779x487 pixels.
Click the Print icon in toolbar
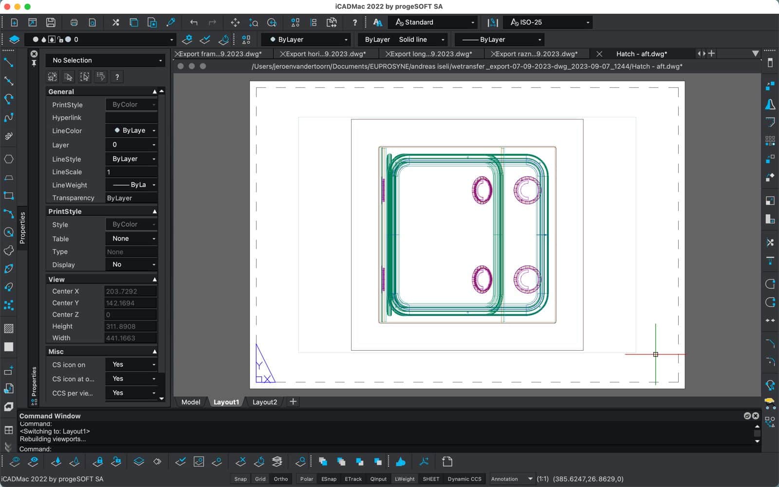tap(74, 22)
